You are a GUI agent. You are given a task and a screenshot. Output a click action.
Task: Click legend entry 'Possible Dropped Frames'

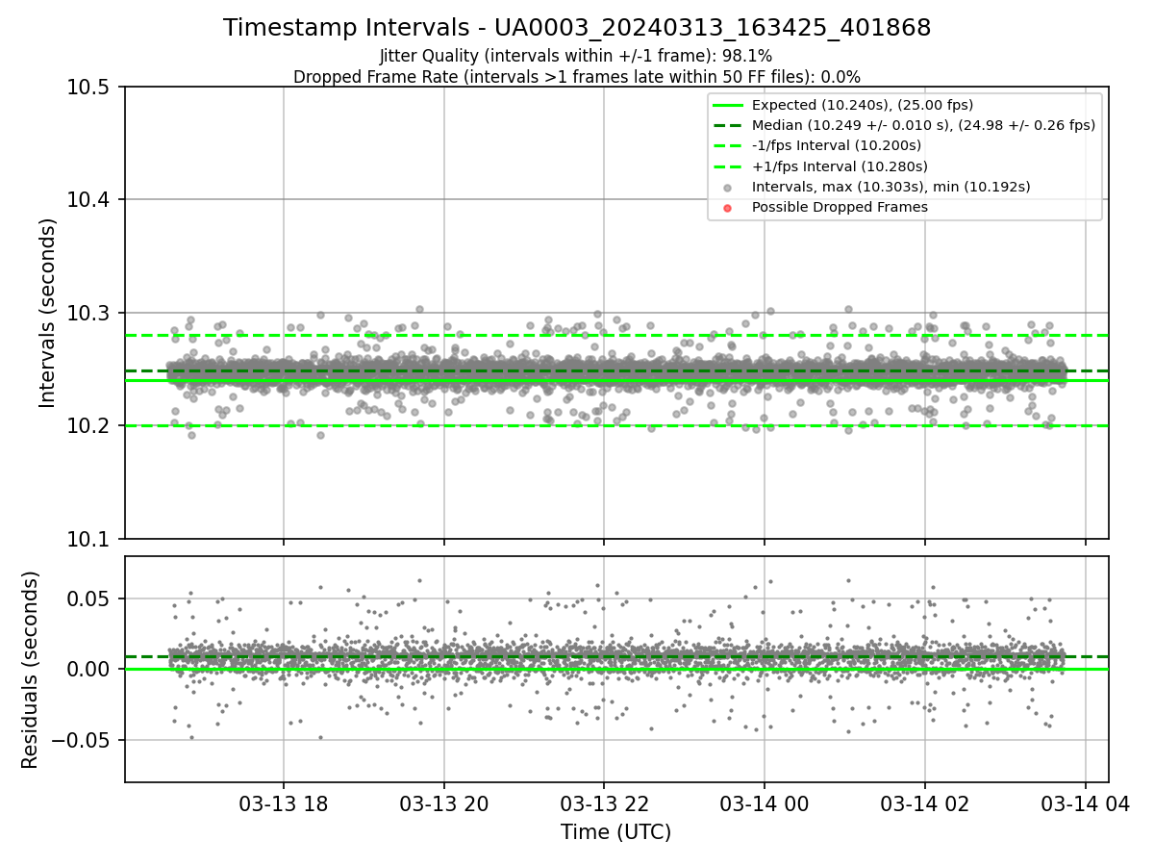click(x=840, y=207)
